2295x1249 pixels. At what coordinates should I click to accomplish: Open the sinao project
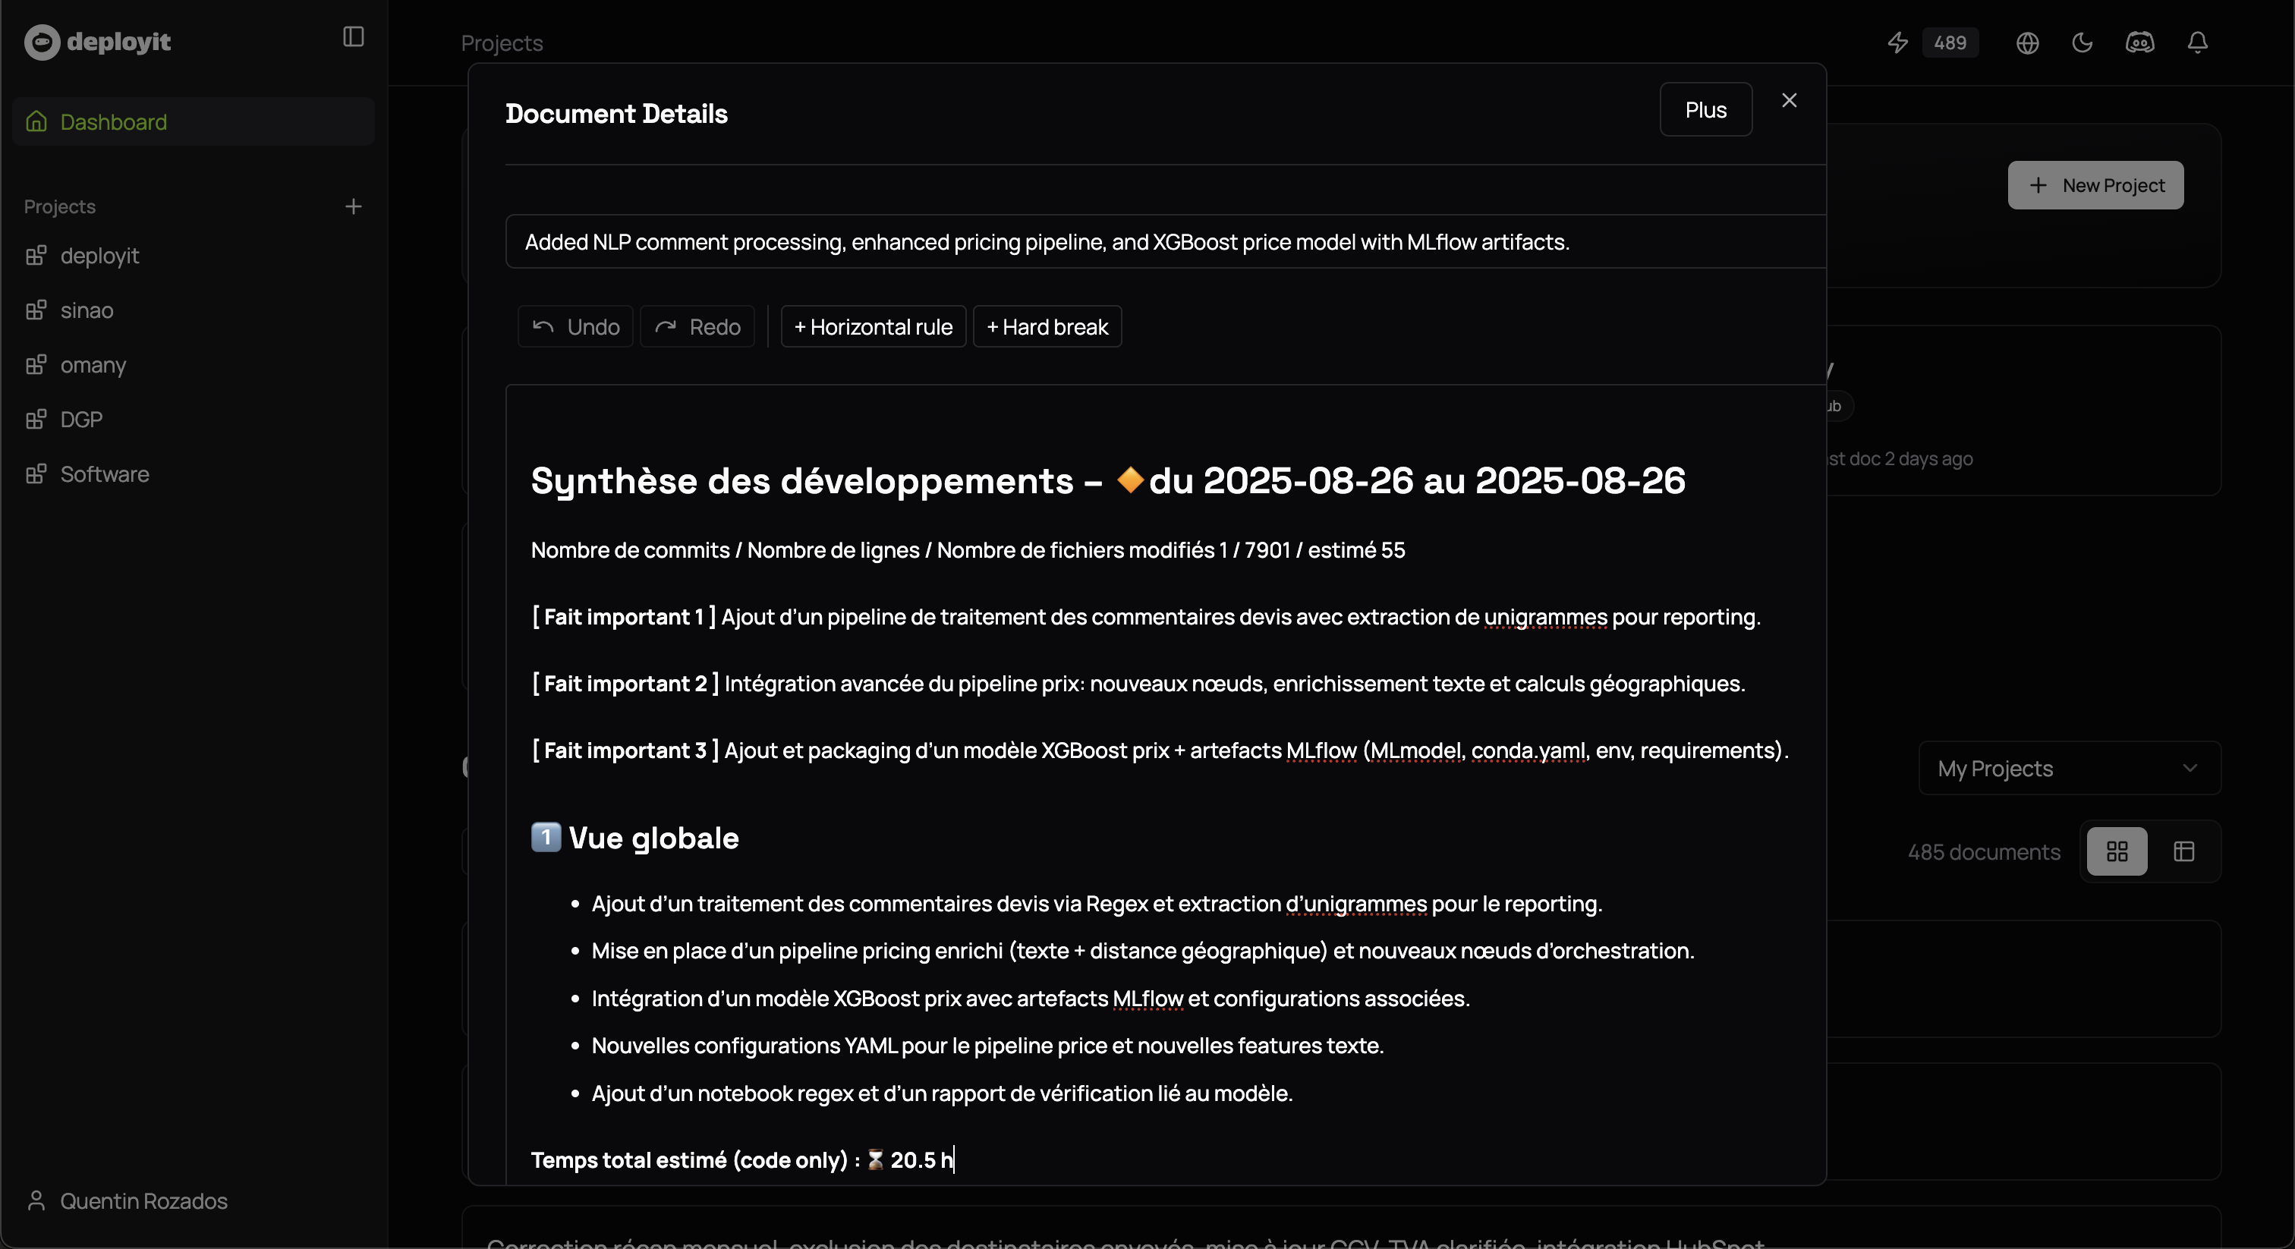coord(87,311)
